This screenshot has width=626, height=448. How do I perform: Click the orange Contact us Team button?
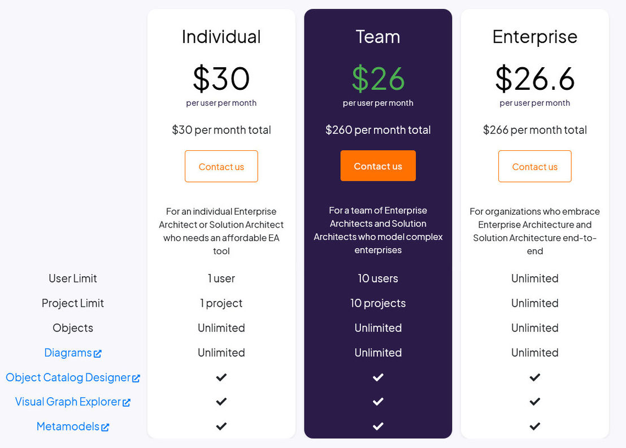[x=378, y=166]
